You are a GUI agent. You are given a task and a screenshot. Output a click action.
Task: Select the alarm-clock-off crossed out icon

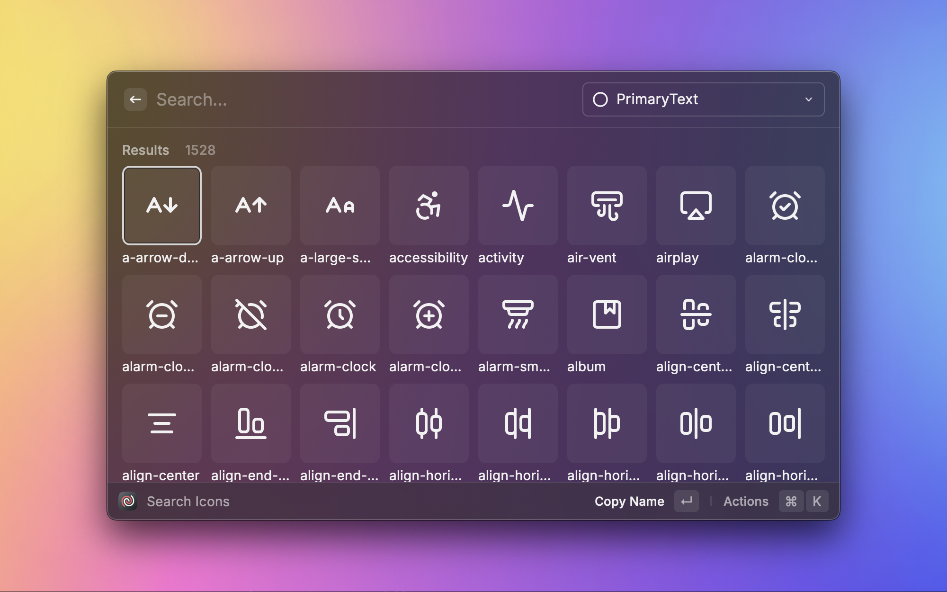251,314
